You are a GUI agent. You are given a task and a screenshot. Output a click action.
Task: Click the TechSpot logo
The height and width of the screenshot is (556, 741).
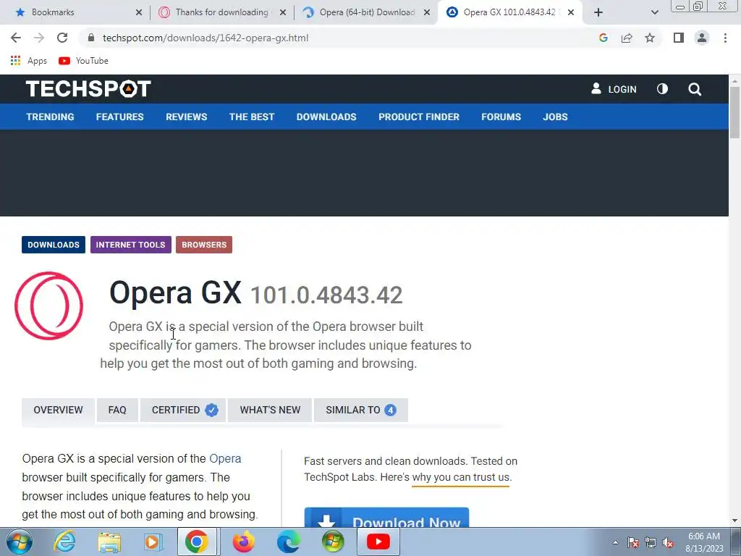coord(88,88)
